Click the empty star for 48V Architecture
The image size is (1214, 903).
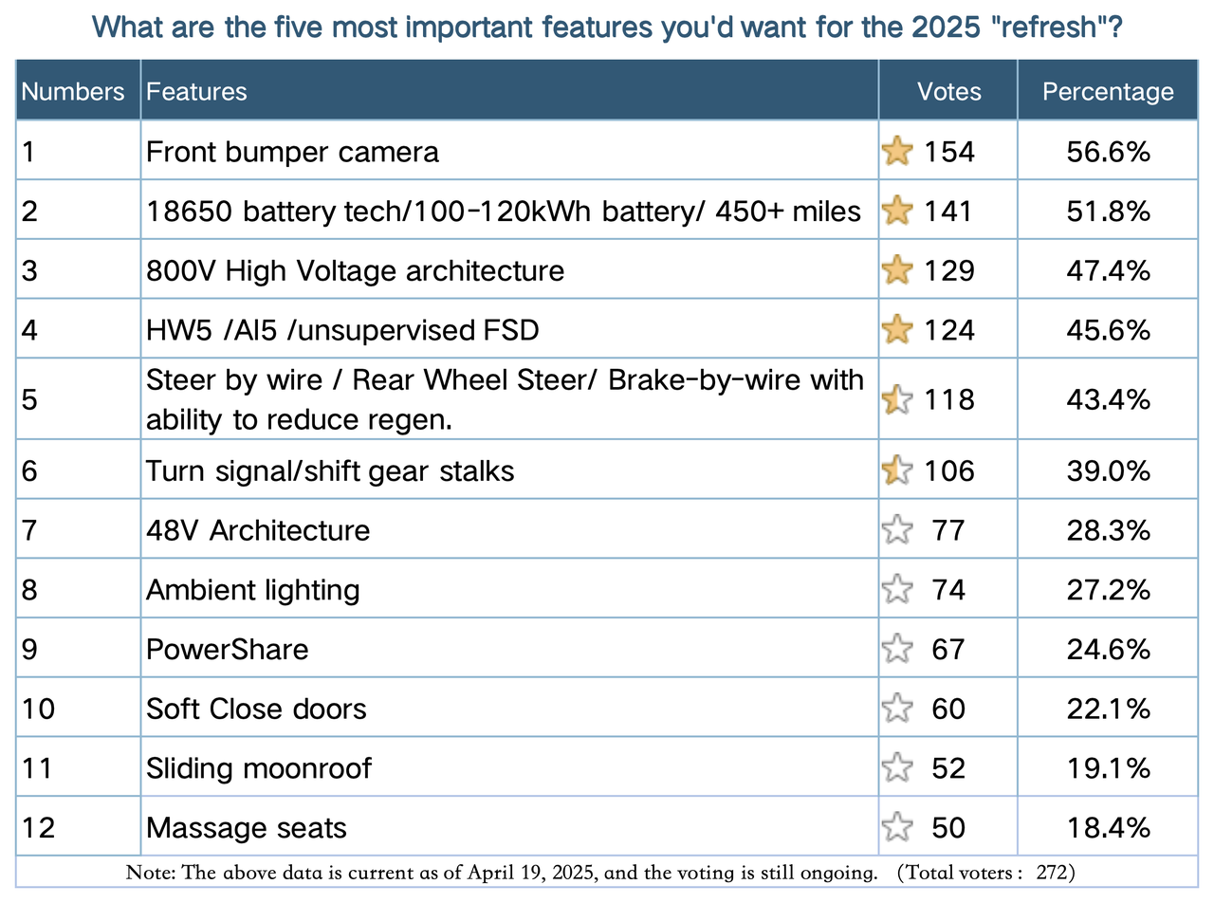896,529
